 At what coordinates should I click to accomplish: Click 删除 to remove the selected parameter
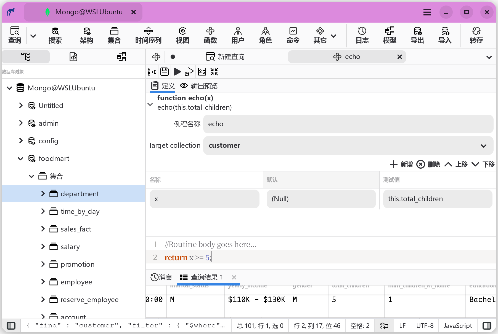pyautogui.click(x=428, y=164)
